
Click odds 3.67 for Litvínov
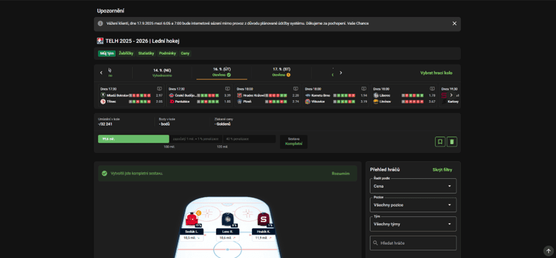432,101
